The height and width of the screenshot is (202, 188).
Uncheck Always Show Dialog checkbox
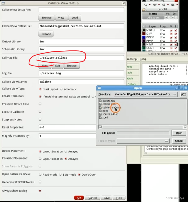pos(40,190)
